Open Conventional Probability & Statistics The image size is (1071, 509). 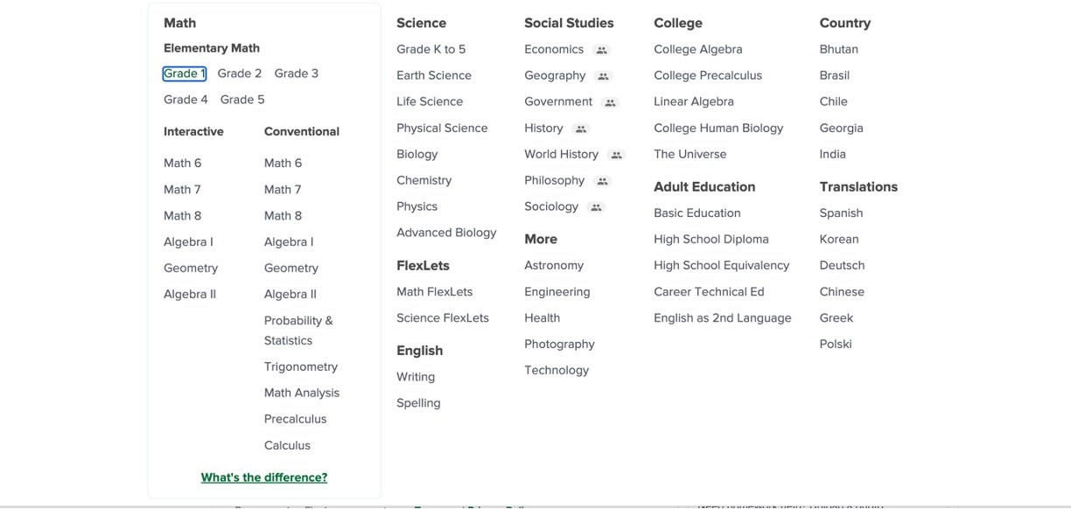tap(298, 331)
